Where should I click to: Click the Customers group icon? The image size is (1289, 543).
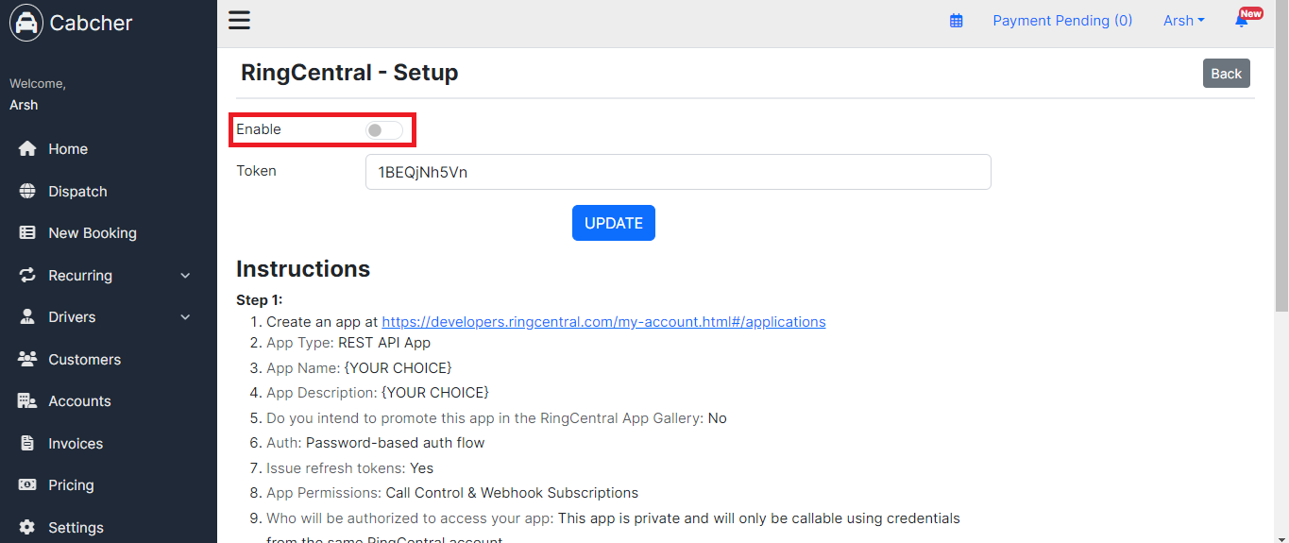[x=27, y=359]
